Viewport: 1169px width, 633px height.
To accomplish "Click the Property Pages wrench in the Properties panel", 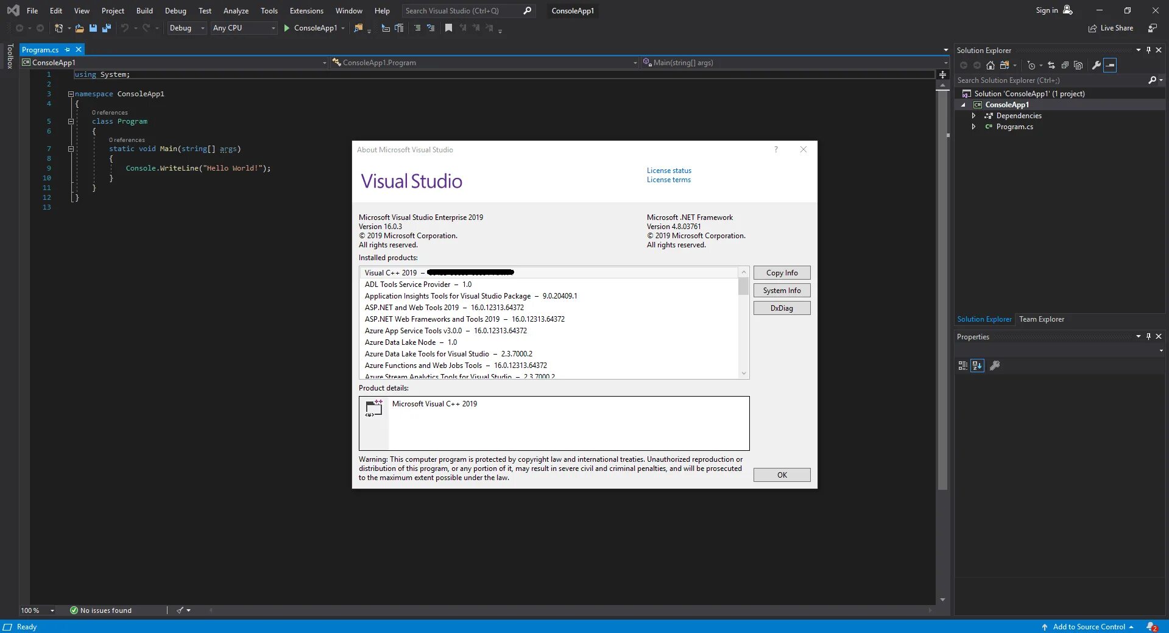I will [x=995, y=366].
